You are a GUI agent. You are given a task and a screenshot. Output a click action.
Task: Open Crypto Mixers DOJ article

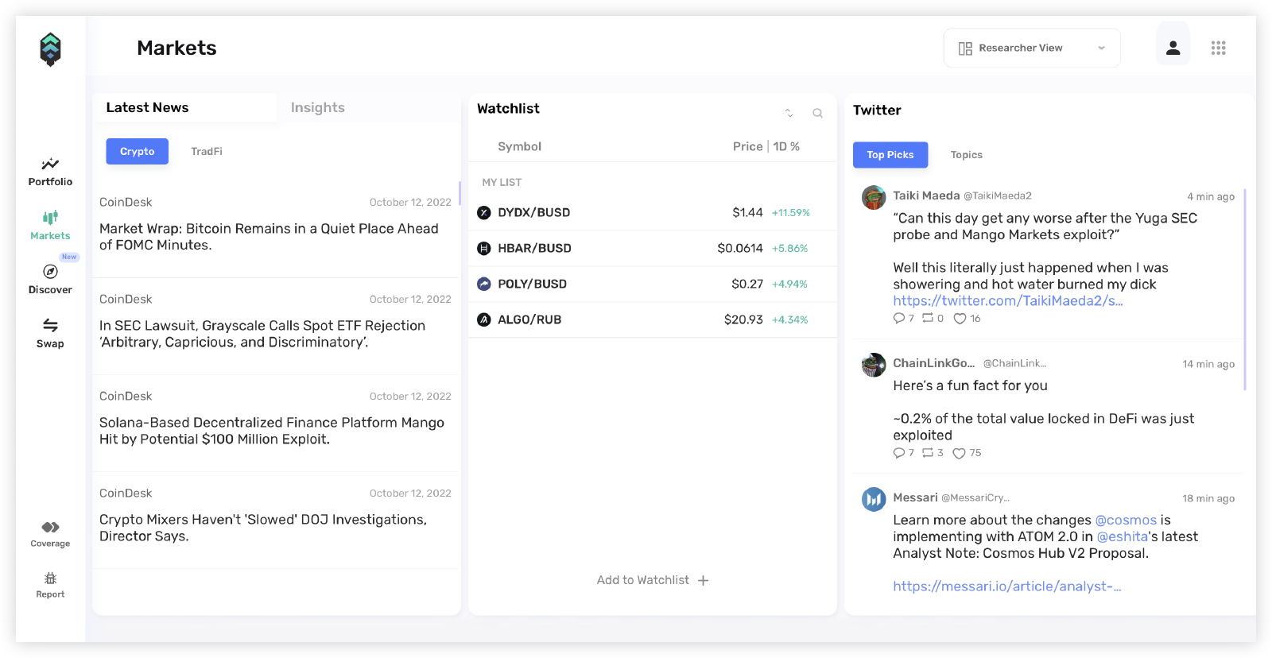(x=263, y=528)
